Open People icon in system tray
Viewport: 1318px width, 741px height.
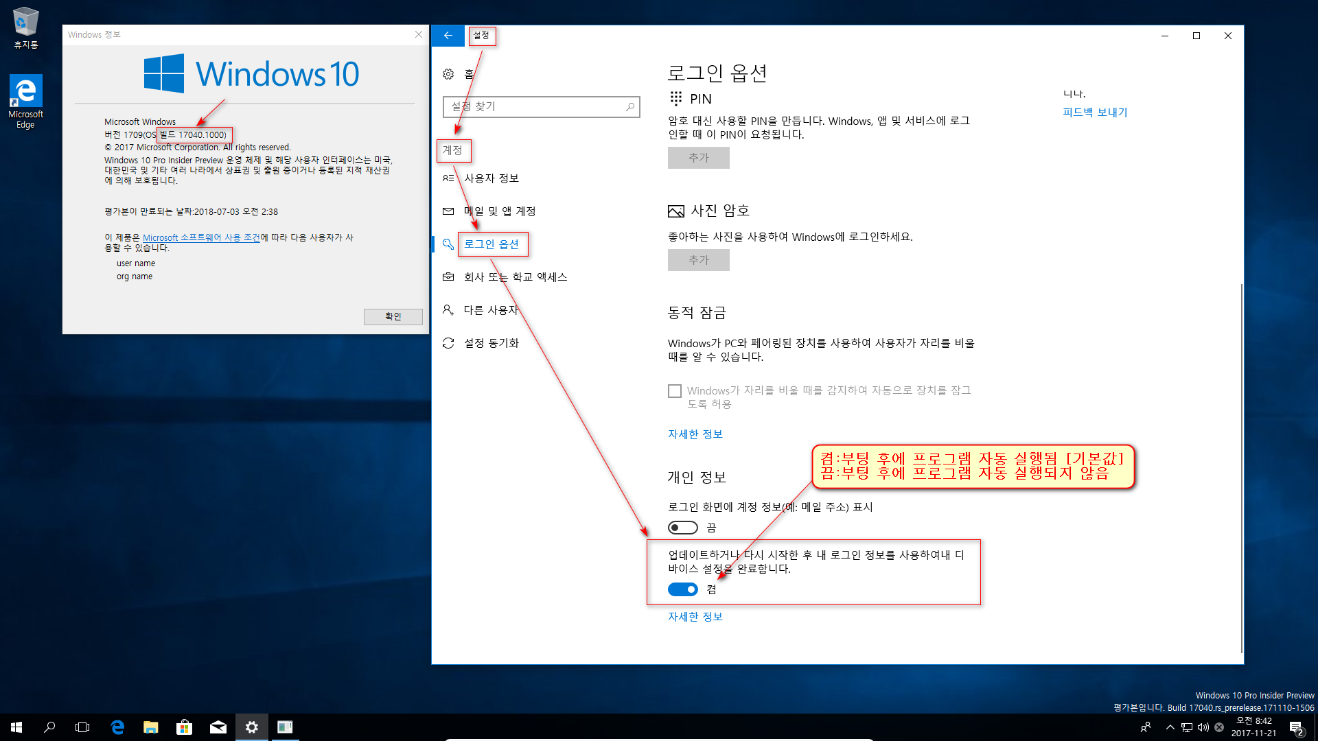pos(1146,727)
